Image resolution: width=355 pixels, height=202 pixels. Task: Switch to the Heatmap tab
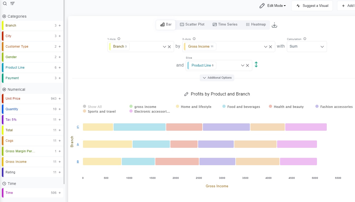coord(256,24)
